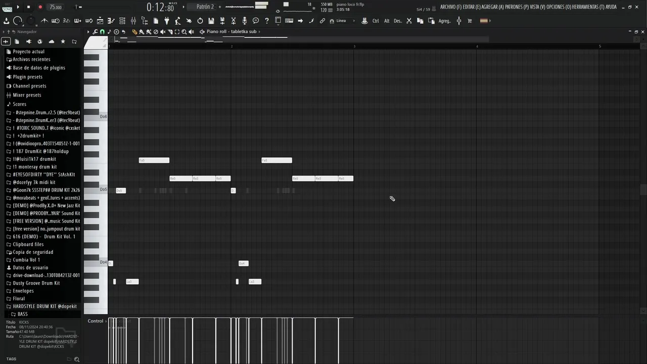Click the Stop button in the transport bar
Image resolution: width=647 pixels, height=364 pixels.
[29, 7]
